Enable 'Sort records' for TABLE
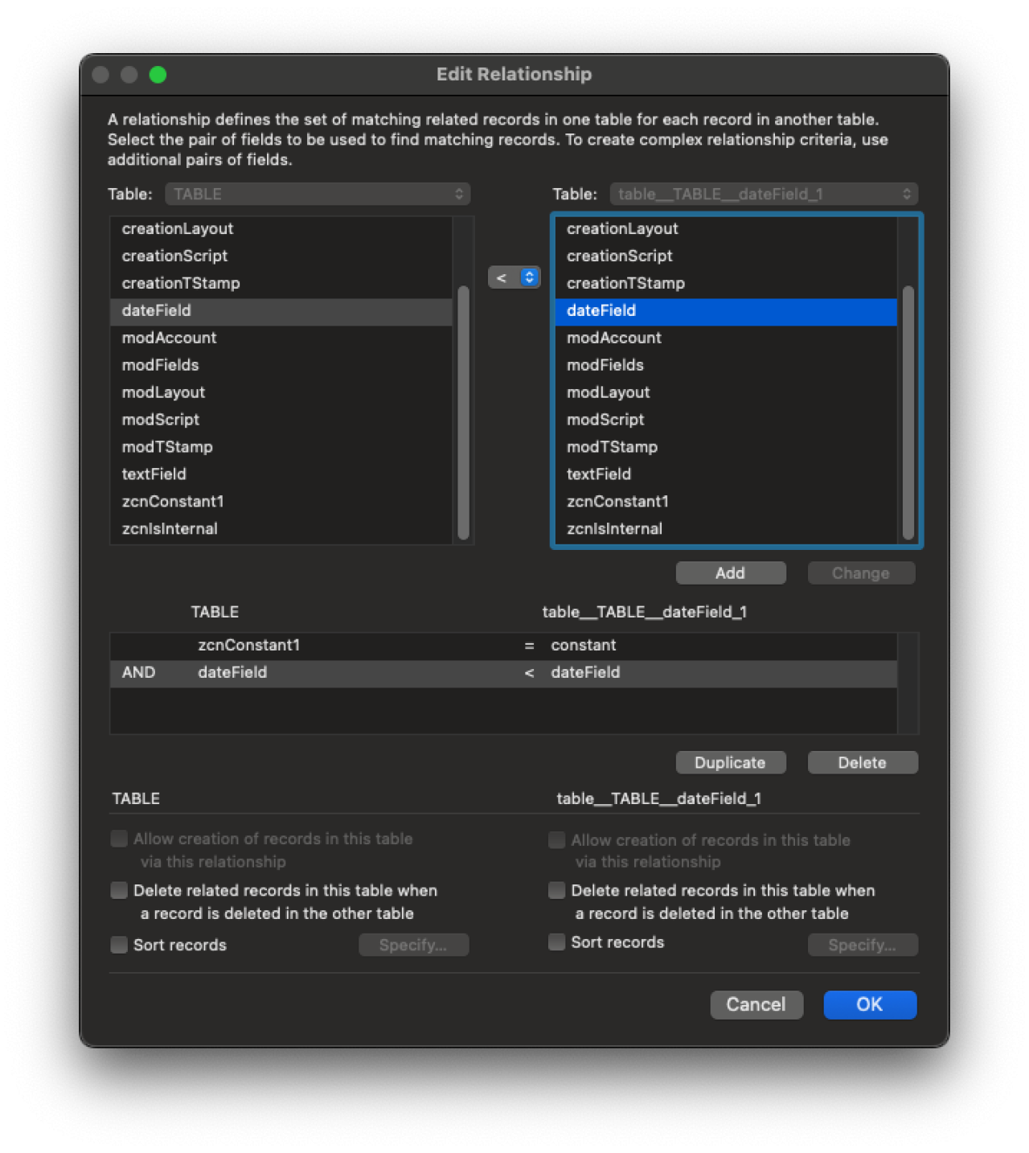The image size is (1029, 1153). tap(118, 945)
